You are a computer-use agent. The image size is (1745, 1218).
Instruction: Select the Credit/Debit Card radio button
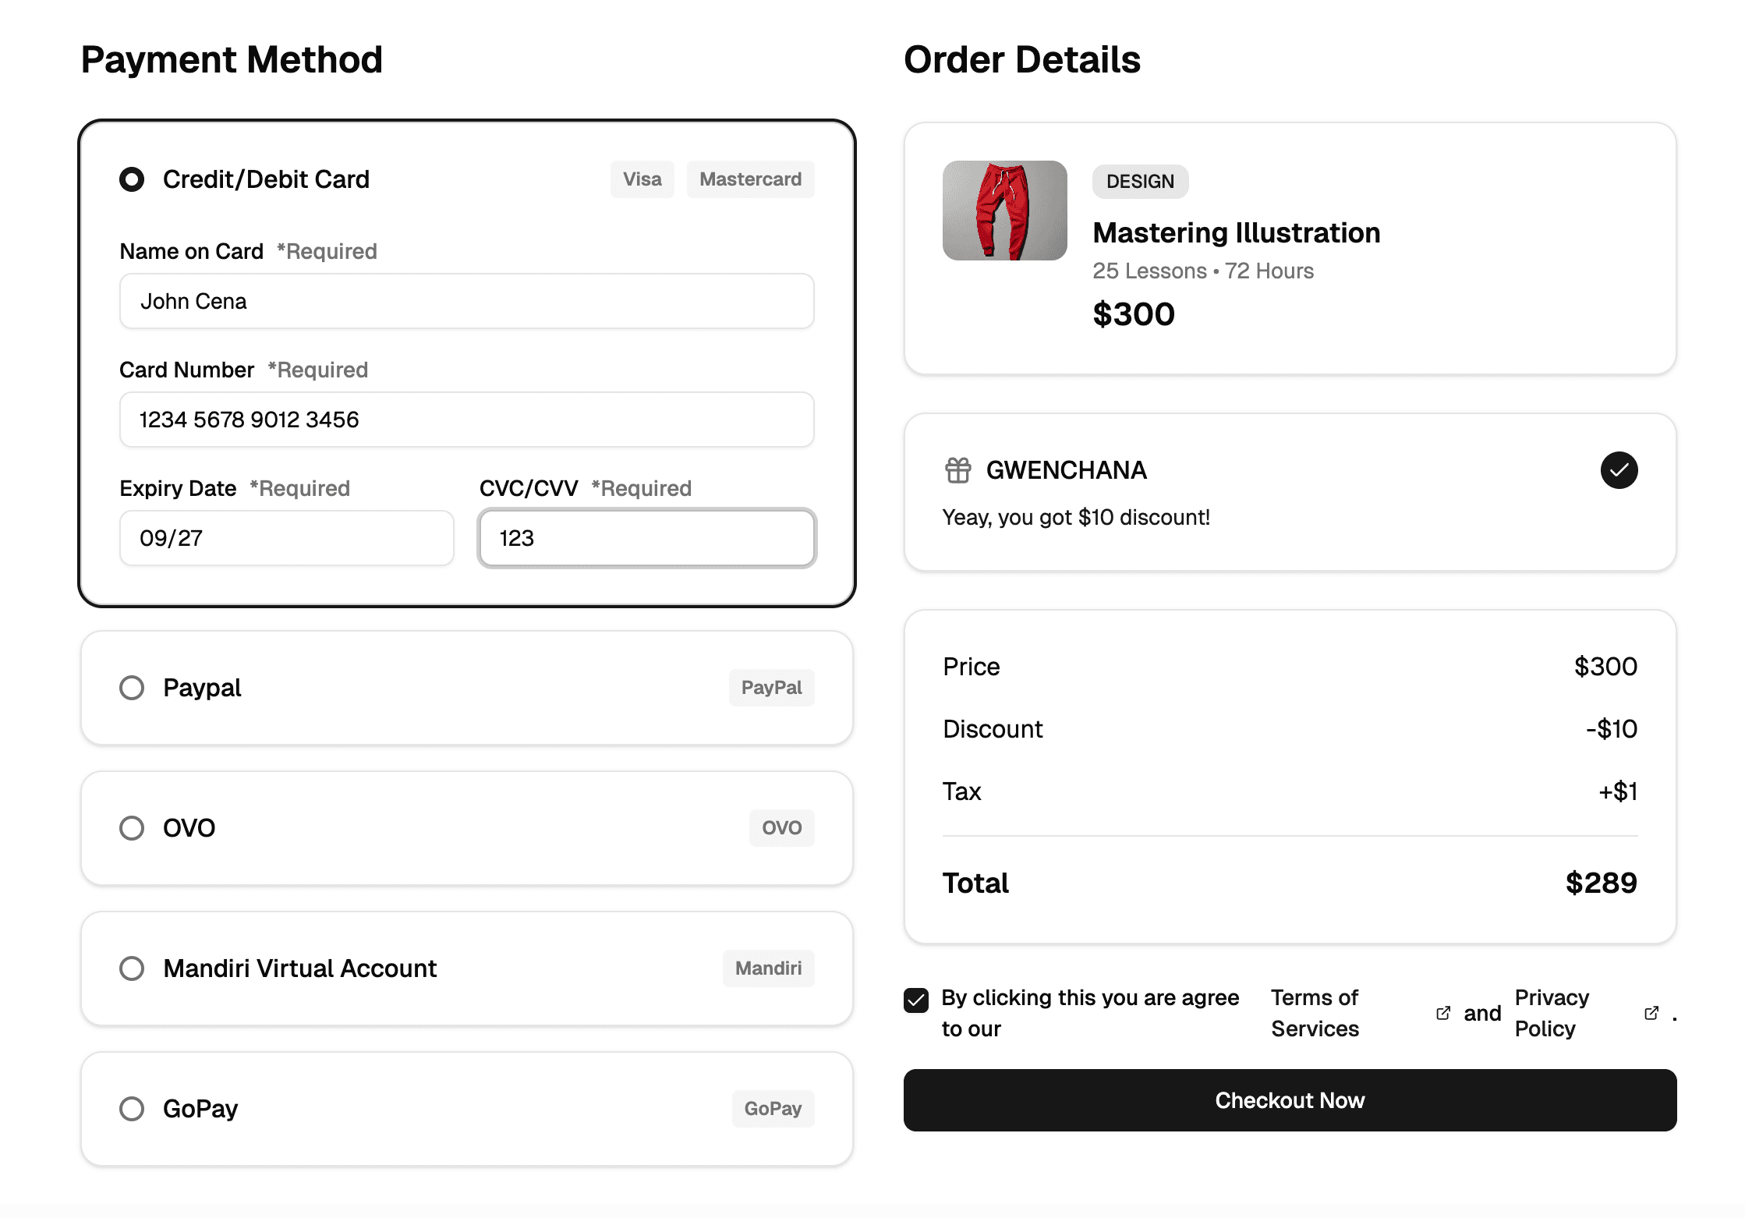[x=132, y=179]
